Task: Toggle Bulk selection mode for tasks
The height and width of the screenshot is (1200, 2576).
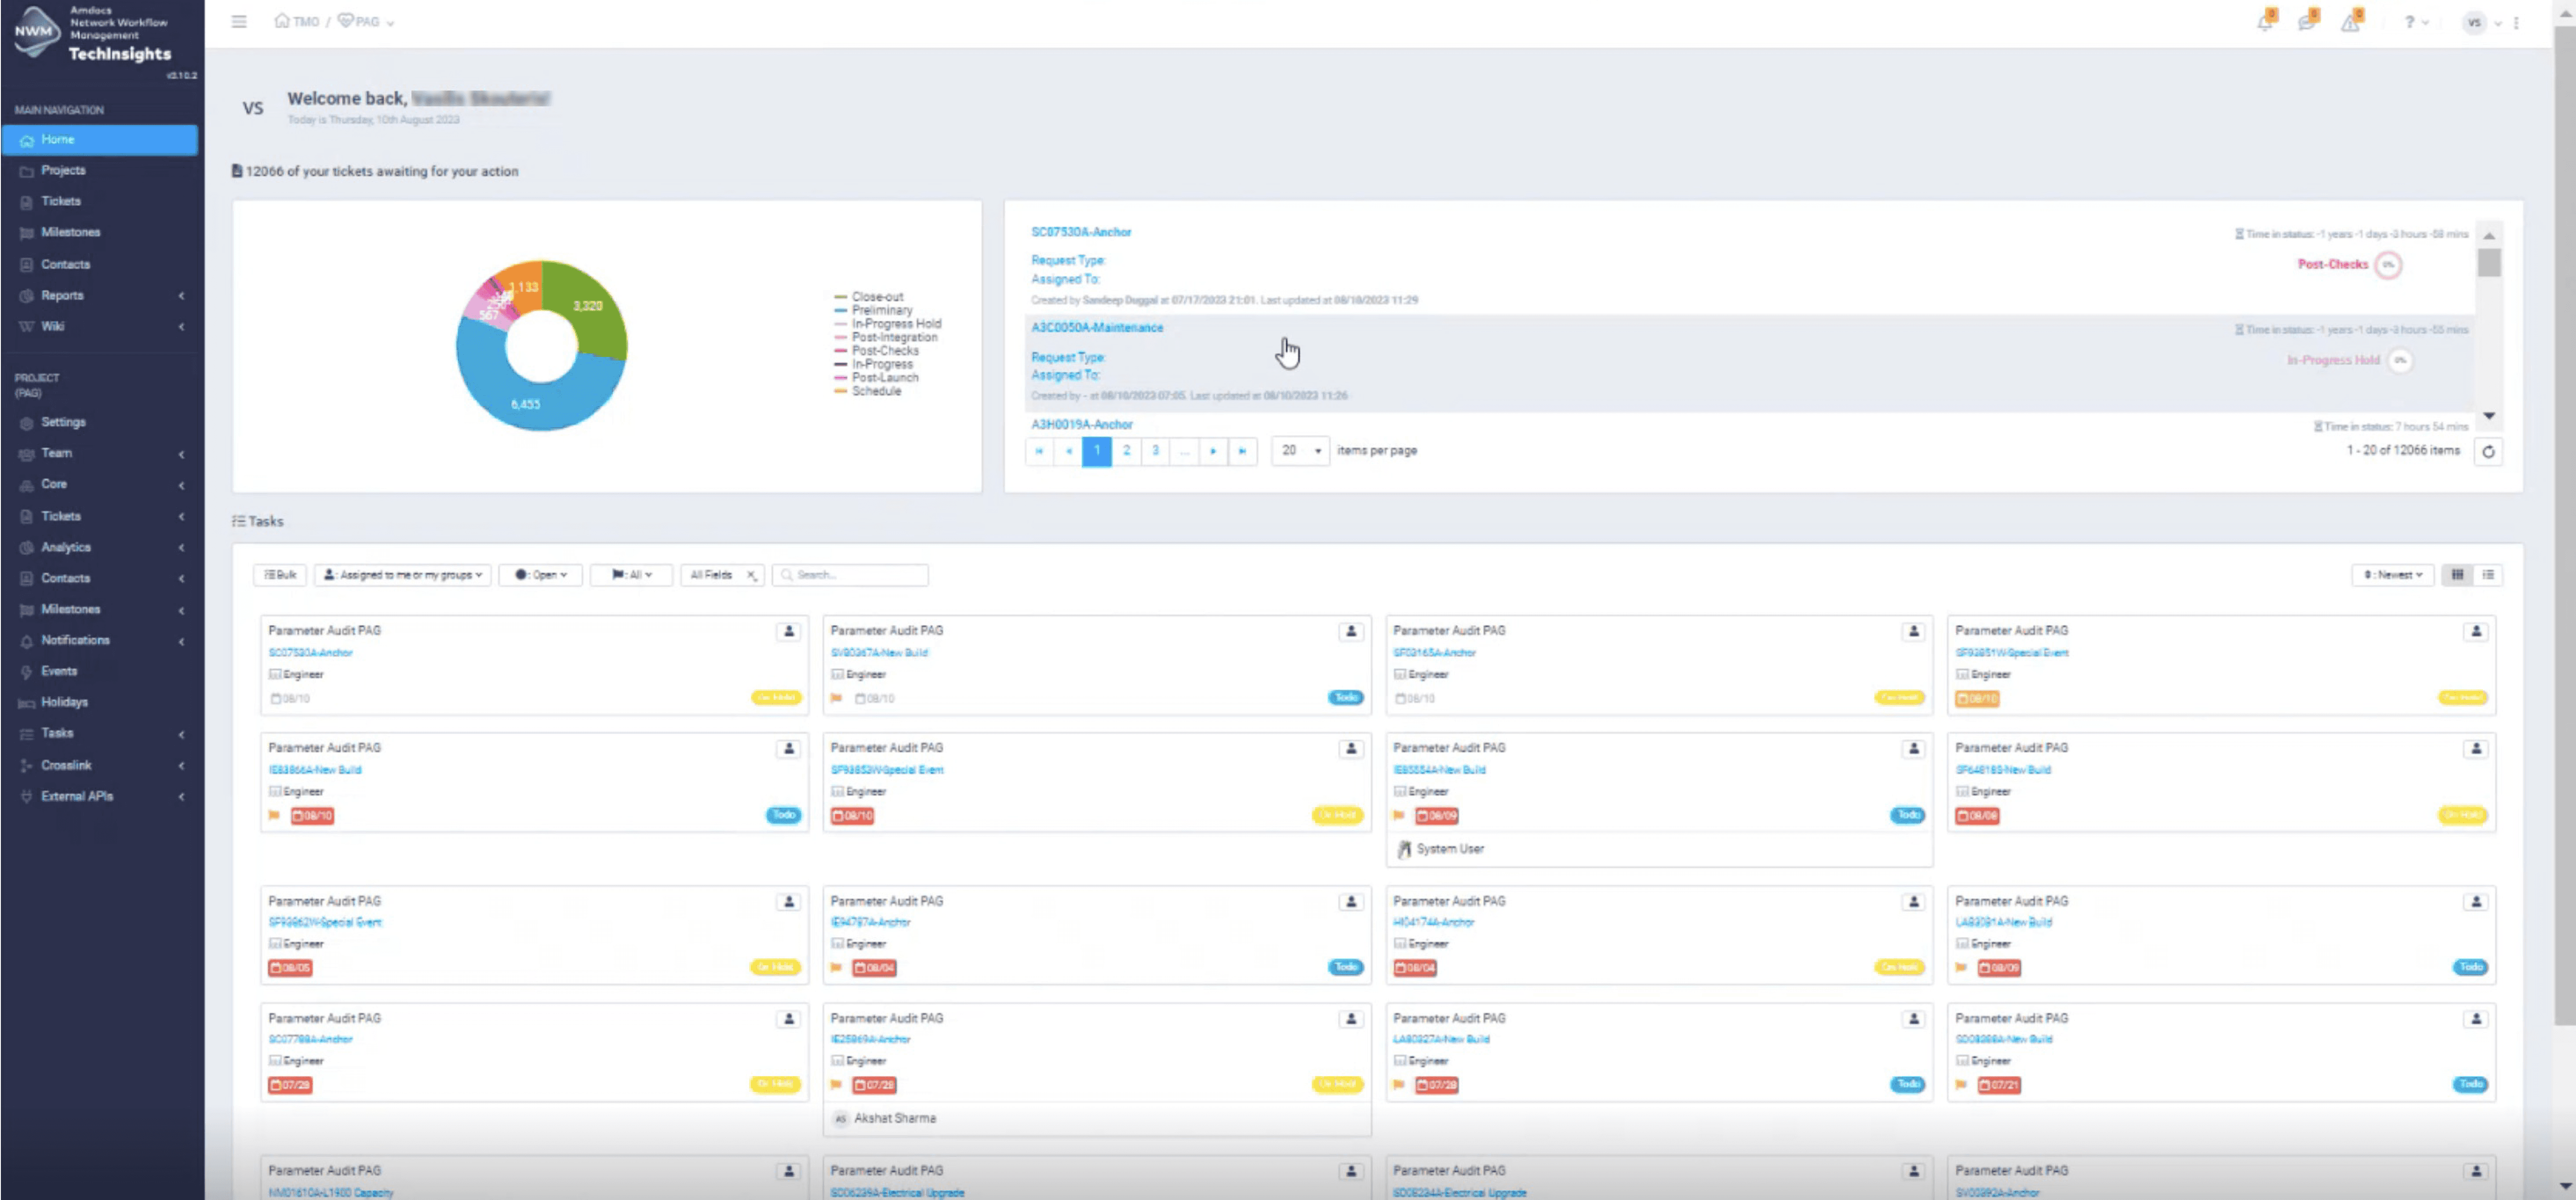Action: [280, 575]
